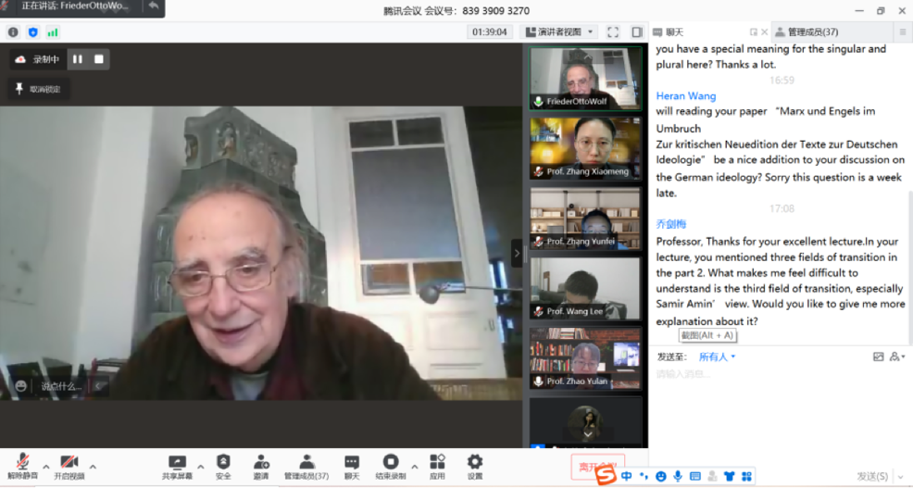This screenshot has width=913, height=488.
Task: Click the meeting info icon
Action: pos(13,32)
